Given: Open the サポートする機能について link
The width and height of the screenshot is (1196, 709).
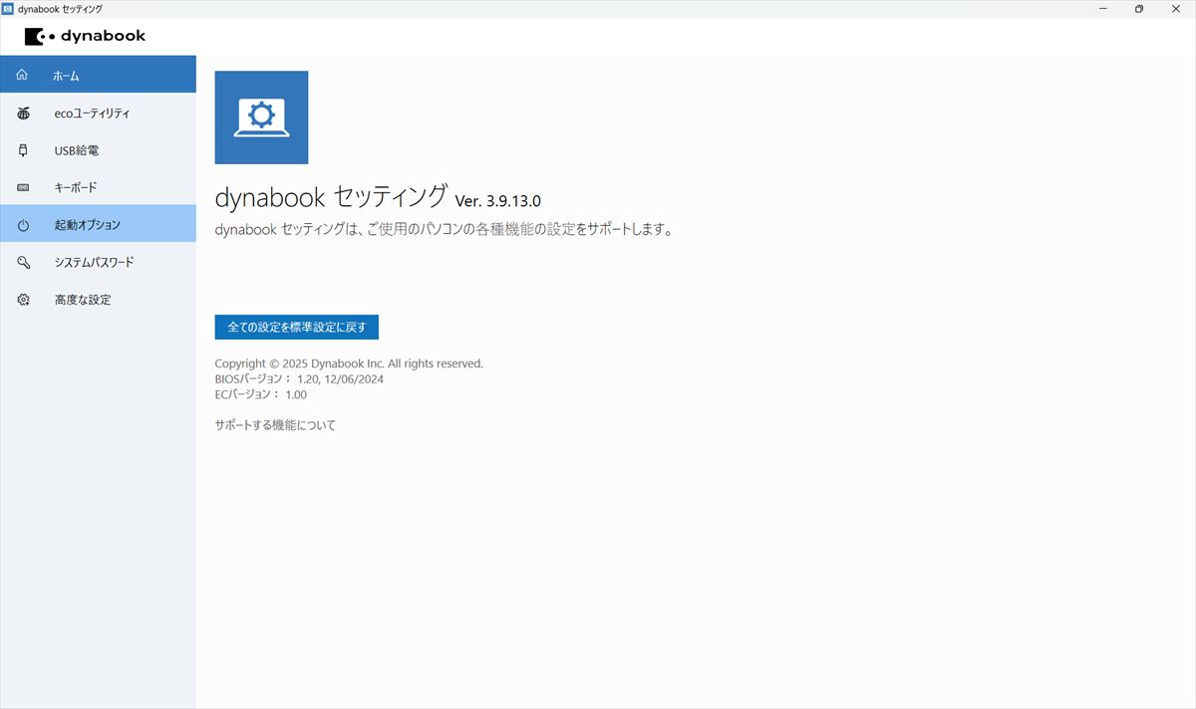Looking at the screenshot, I should click(276, 425).
